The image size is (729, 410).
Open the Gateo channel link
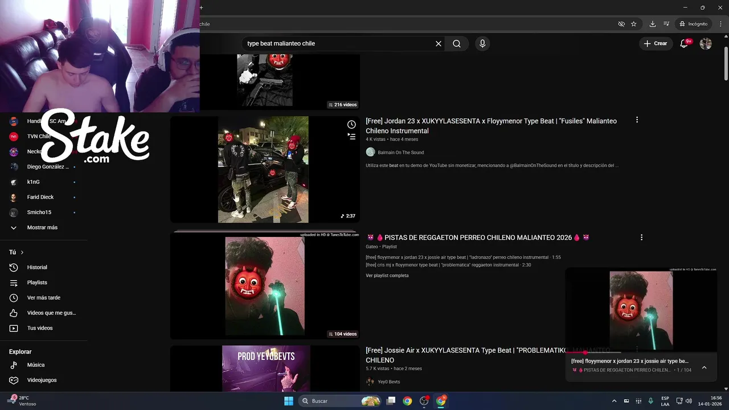click(372, 247)
